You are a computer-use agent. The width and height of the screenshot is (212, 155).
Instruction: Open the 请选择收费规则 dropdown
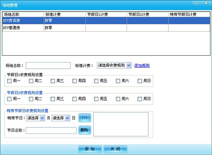pos(114,65)
